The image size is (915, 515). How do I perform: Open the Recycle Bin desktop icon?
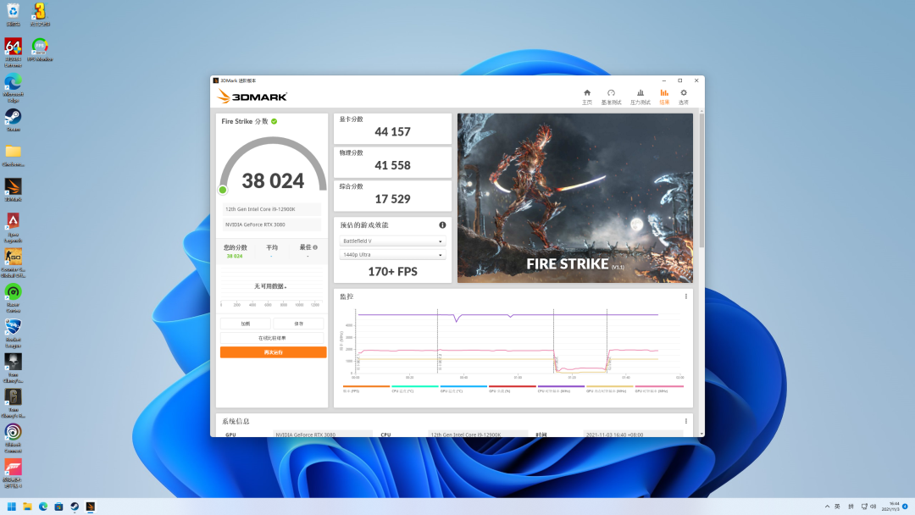13,14
